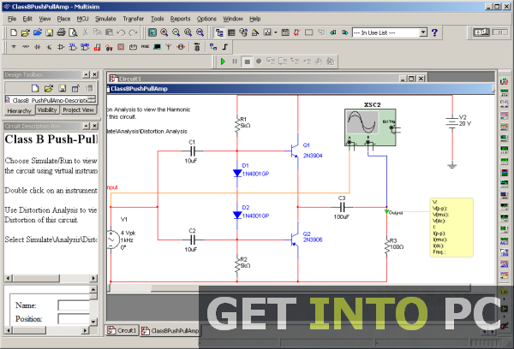Viewport: 514px width, 349px height.
Task: Place a Transistor from the components toolbar
Action: pos(49,47)
